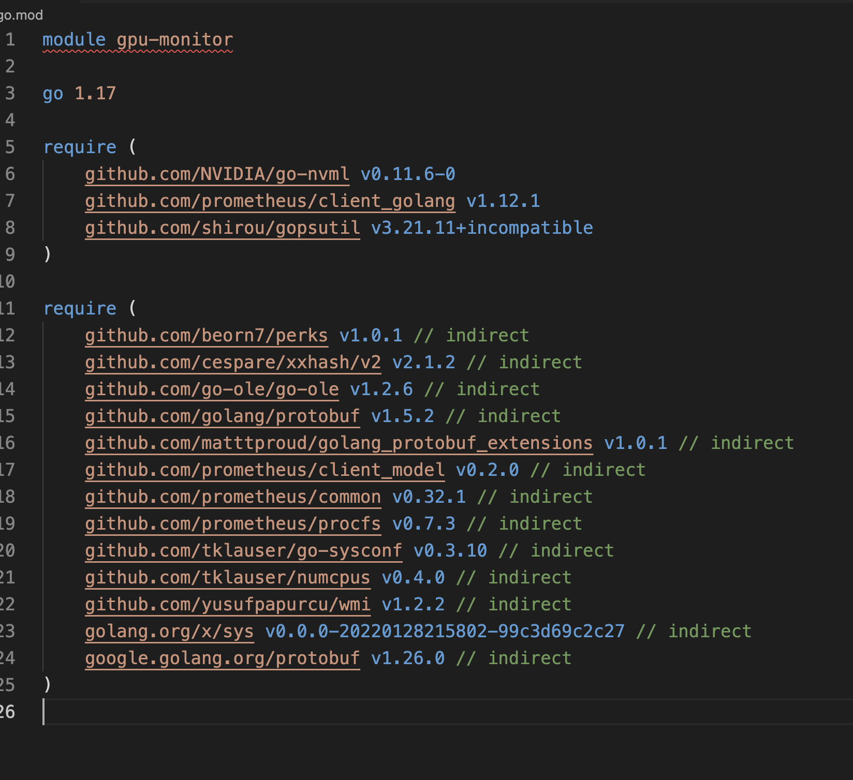Click version 'v1.0.1' of golang_protobuf_extensions
Viewport: 853px width, 780px height.
coord(636,443)
